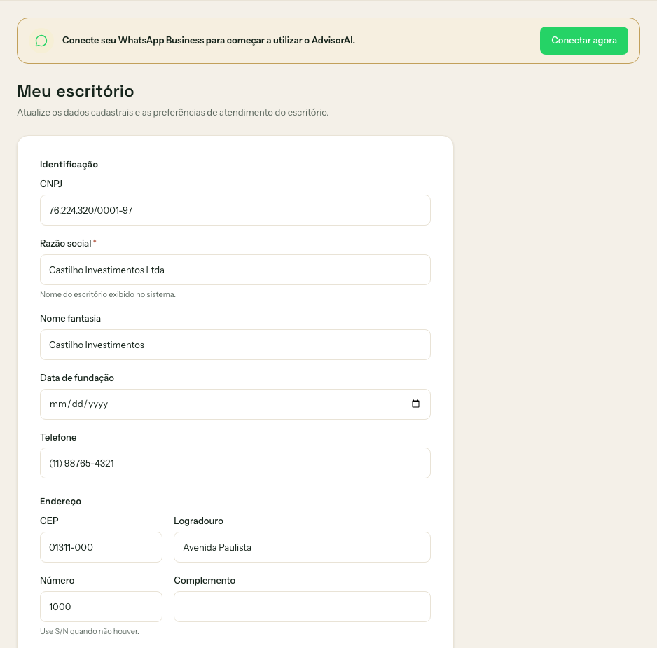This screenshot has width=657, height=648.
Task: Edit the CNPJ input field
Action: click(x=235, y=210)
